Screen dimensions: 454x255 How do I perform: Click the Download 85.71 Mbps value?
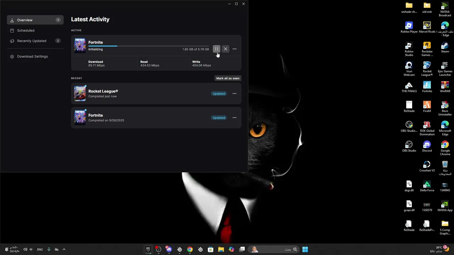pos(96,66)
